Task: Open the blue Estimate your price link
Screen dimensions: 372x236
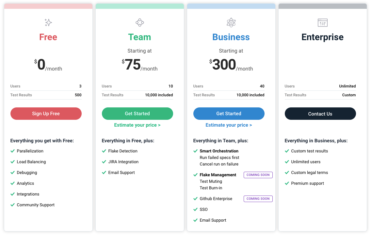Action: point(229,125)
